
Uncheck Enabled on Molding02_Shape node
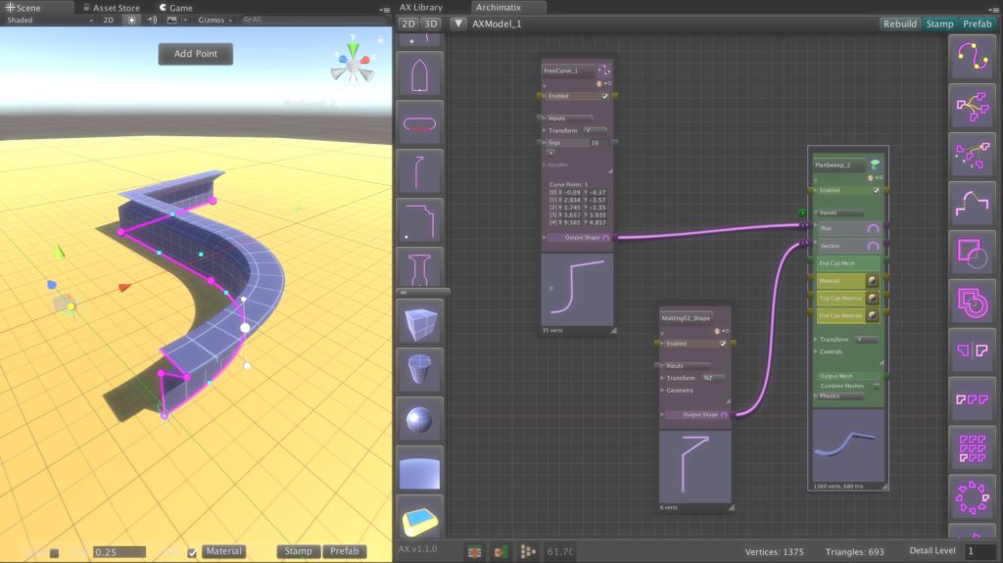723,344
